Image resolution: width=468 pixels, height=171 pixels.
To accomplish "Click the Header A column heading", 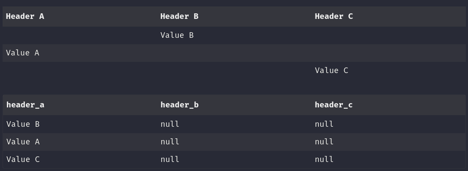I will click(25, 16).
